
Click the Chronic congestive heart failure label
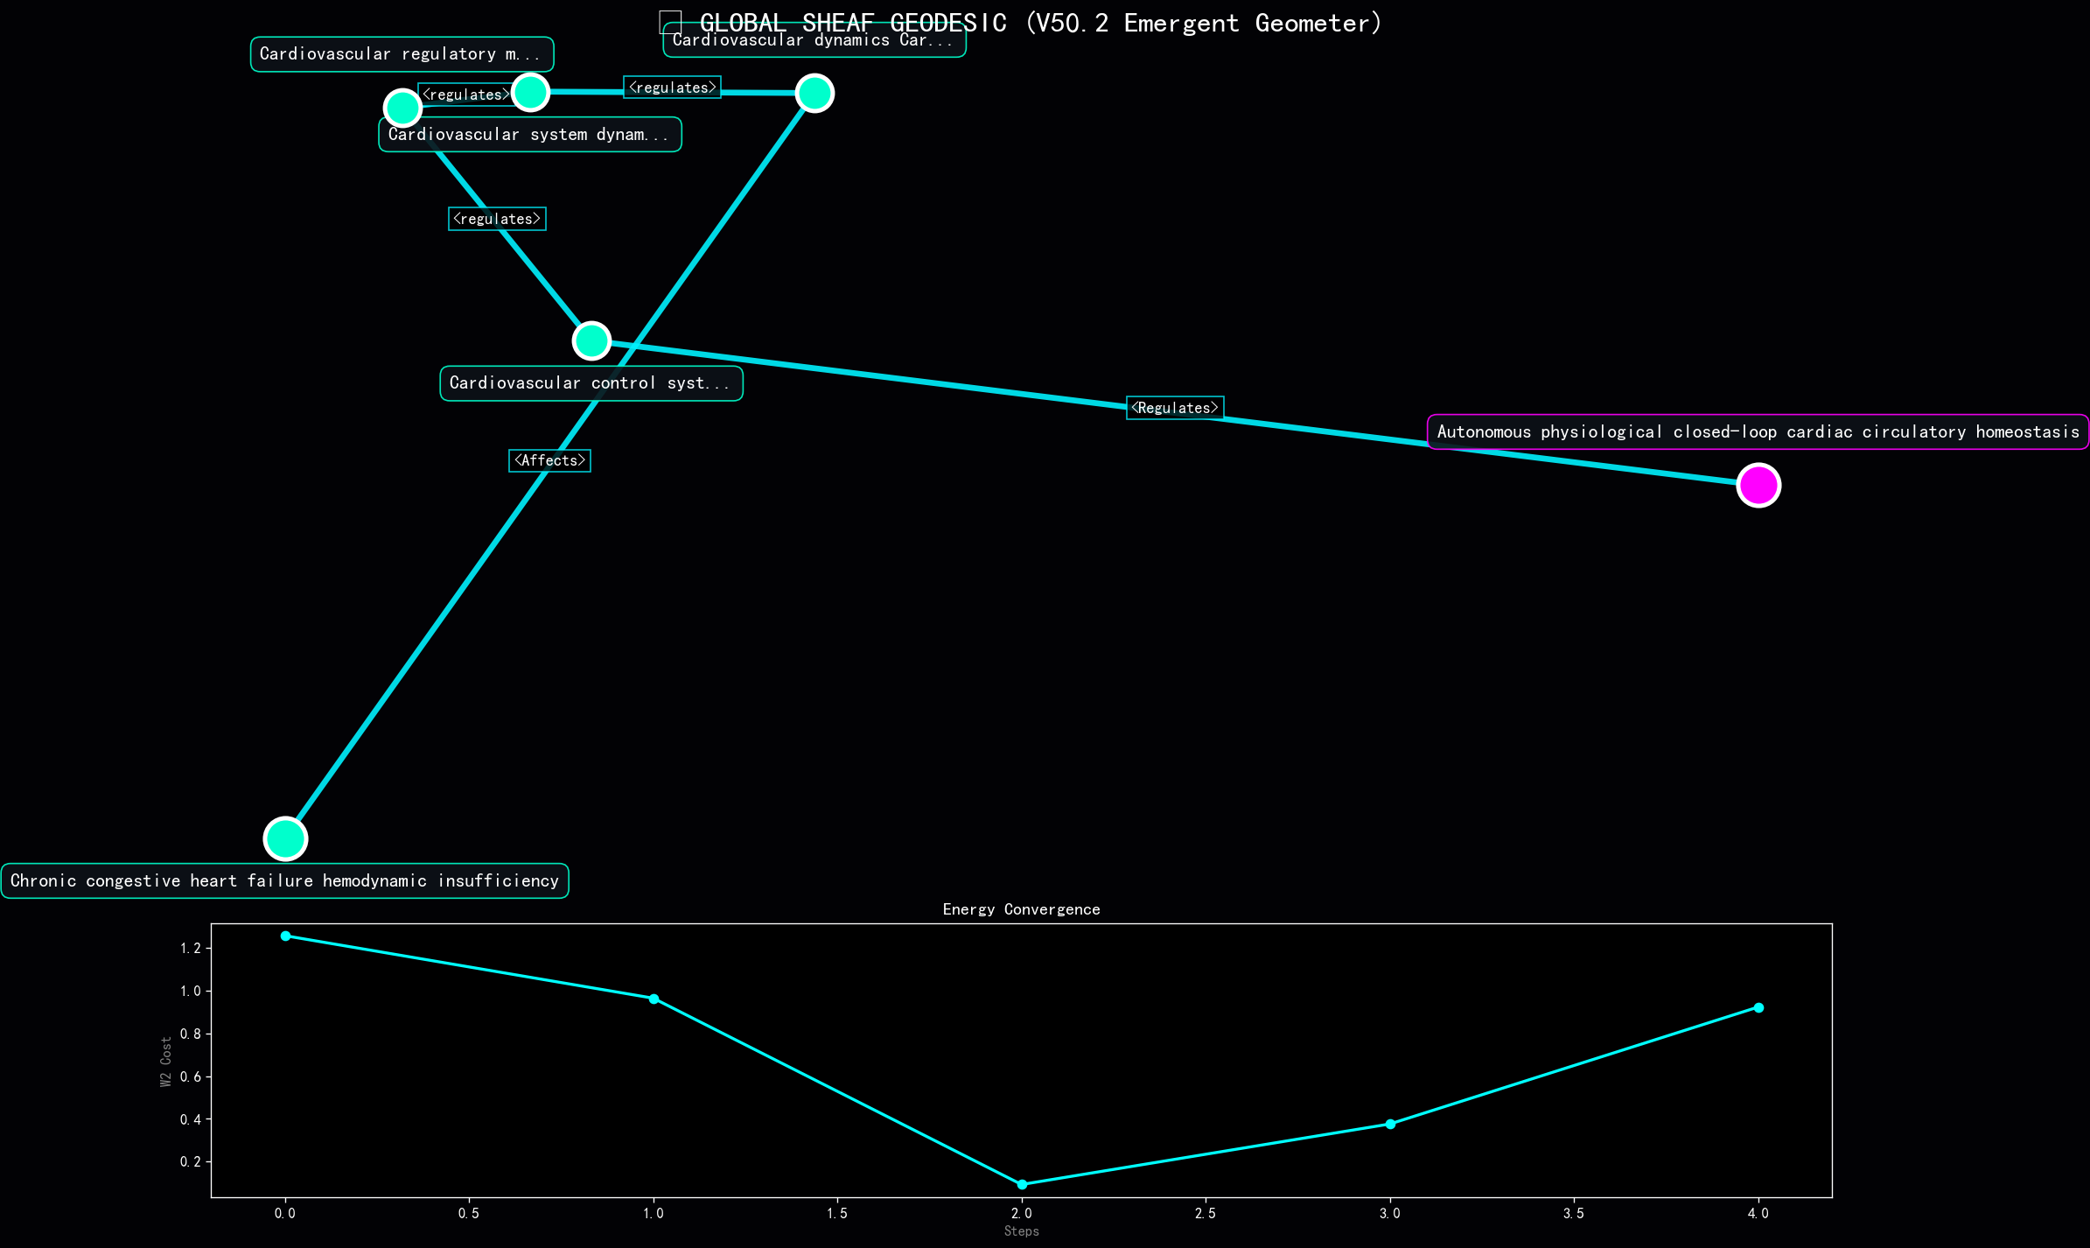284,880
